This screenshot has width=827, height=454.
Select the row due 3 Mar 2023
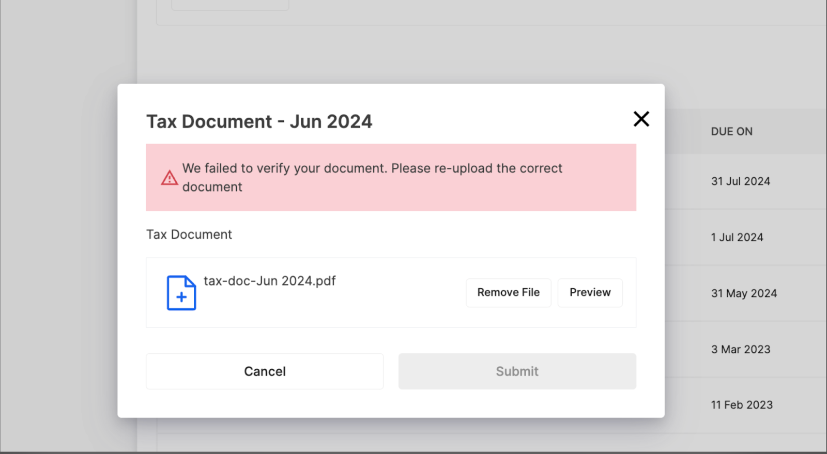click(x=740, y=350)
